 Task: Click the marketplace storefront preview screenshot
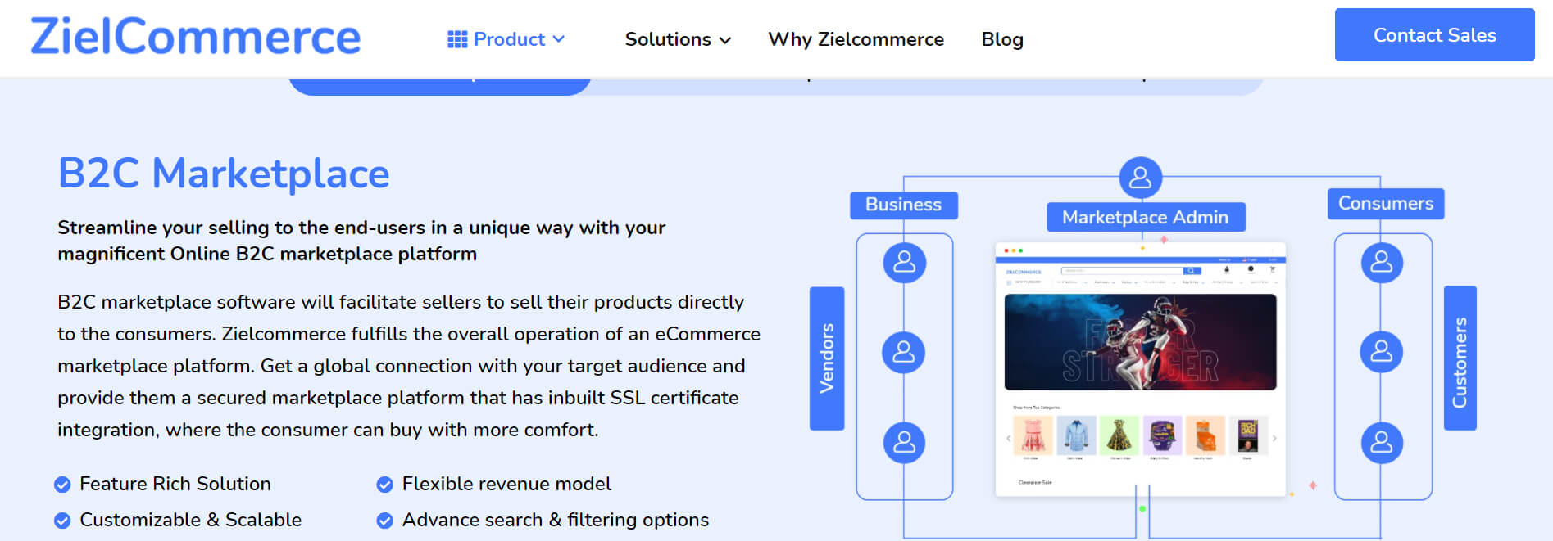[x=1140, y=368]
